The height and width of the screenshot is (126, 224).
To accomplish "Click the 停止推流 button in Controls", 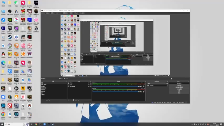I will 179,83.
